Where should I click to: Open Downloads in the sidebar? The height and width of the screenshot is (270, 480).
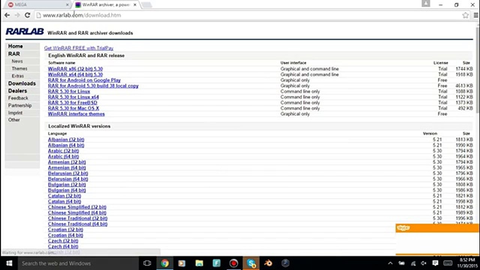(x=22, y=83)
